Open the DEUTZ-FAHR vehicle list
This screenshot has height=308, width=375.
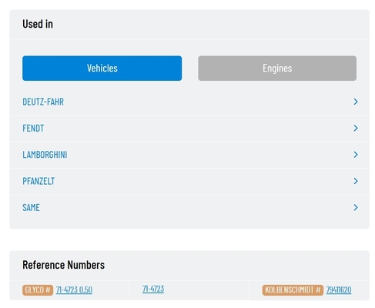click(43, 102)
